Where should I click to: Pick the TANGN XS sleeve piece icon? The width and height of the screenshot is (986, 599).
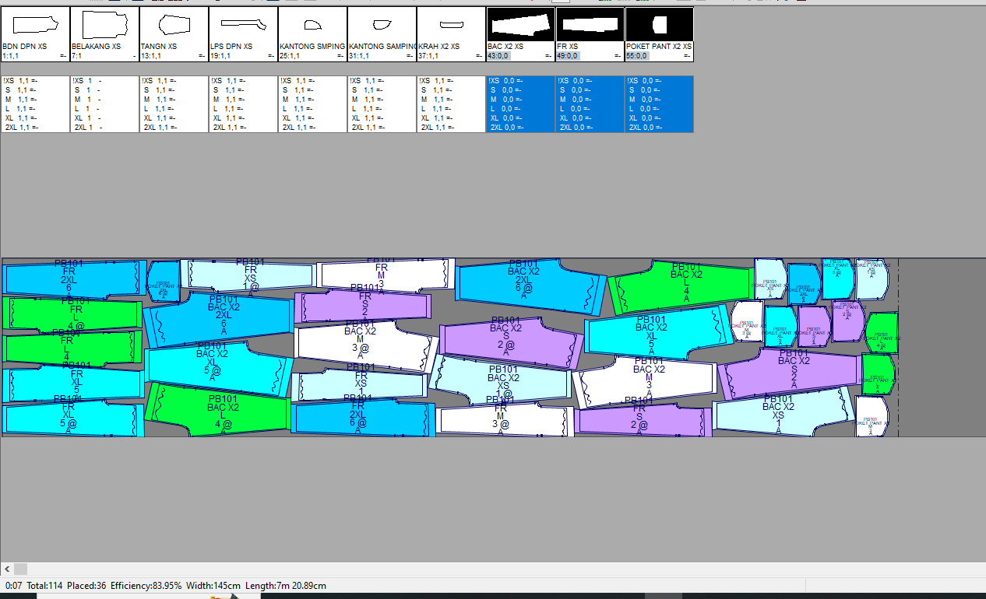coord(174,25)
